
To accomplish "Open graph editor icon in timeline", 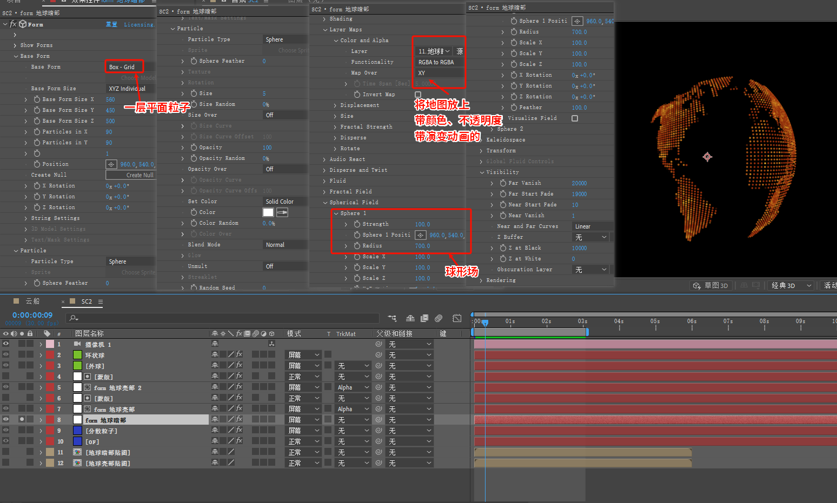I will pyautogui.click(x=457, y=318).
